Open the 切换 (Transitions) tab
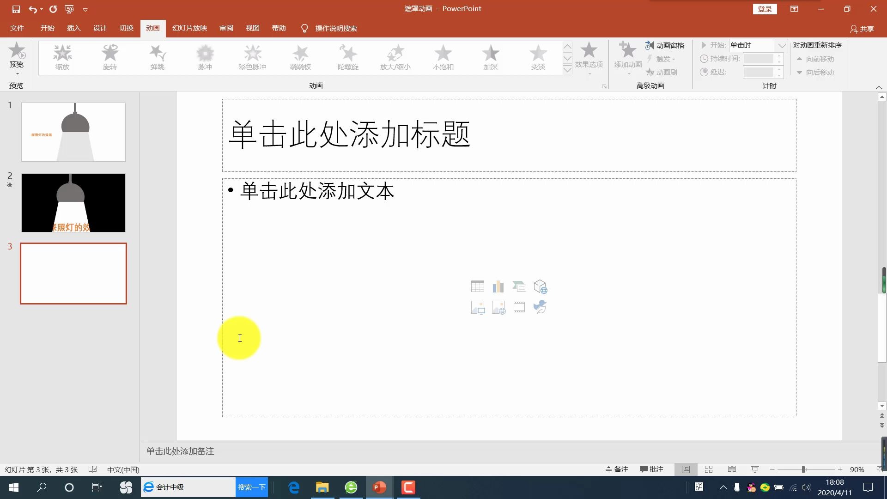Image resolution: width=887 pixels, height=499 pixels. 126,28
